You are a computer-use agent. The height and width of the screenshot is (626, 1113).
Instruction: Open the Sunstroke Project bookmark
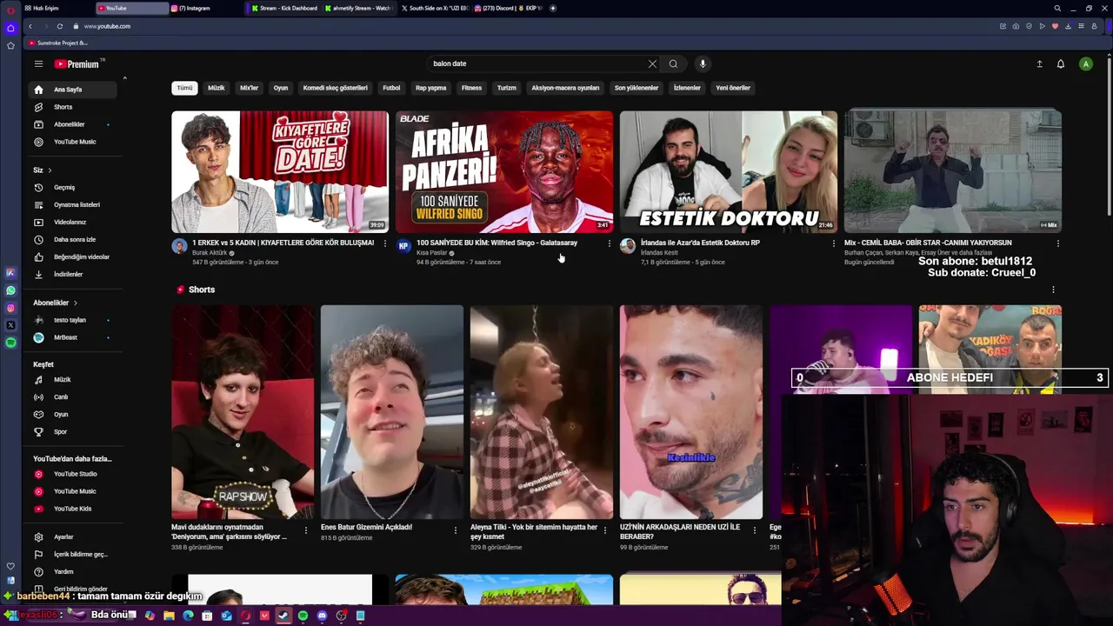[57, 43]
